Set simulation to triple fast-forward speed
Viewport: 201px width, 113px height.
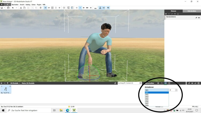click(87, 8)
